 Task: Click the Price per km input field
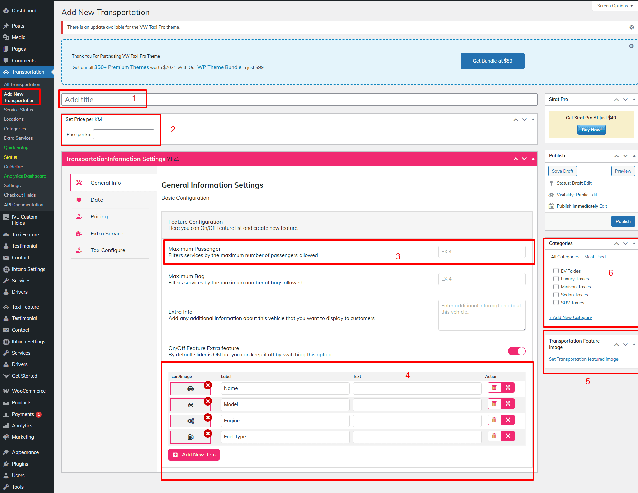point(124,134)
